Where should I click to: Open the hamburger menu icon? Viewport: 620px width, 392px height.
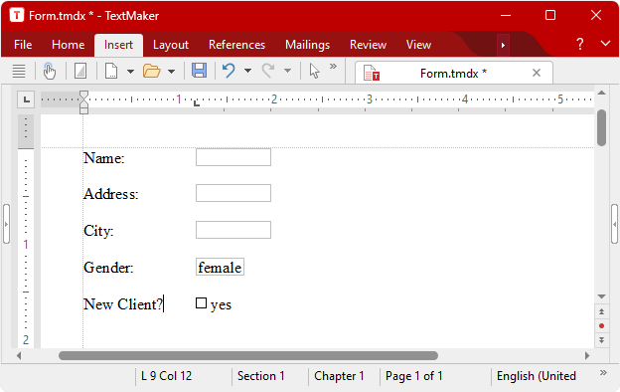pos(19,72)
